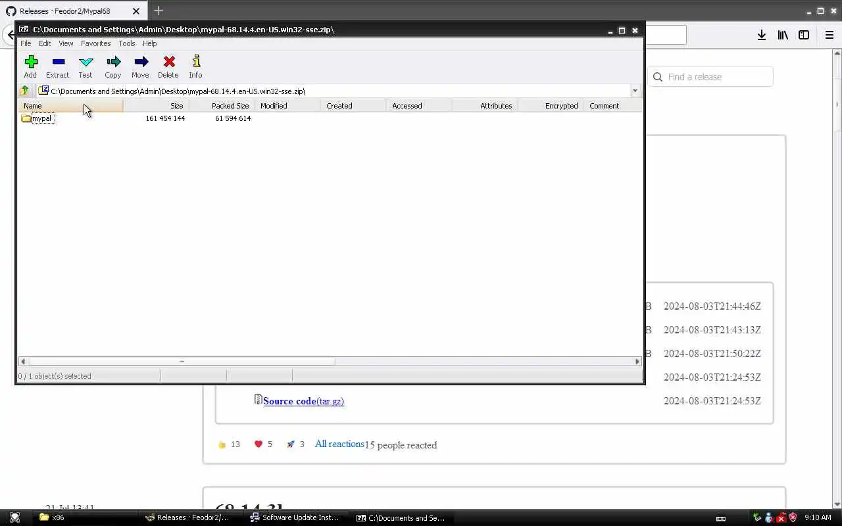Click the Extract toolbar icon

58,66
